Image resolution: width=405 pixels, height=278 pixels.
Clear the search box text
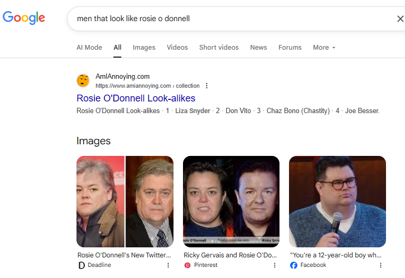click(x=400, y=18)
